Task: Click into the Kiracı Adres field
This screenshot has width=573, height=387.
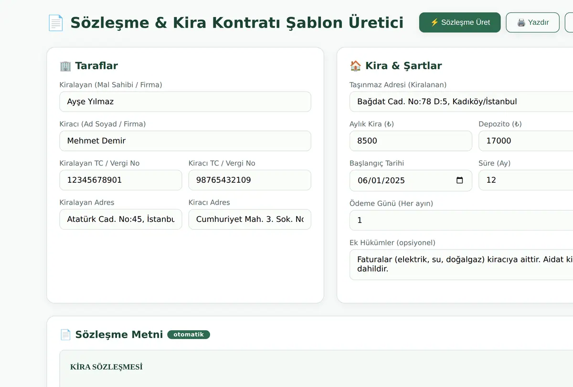Action: 250,220
